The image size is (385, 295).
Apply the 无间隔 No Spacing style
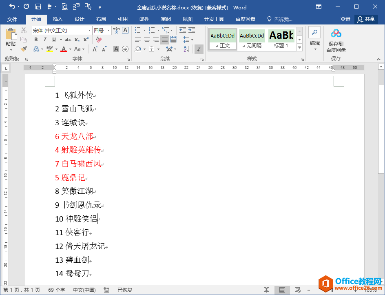click(x=252, y=39)
